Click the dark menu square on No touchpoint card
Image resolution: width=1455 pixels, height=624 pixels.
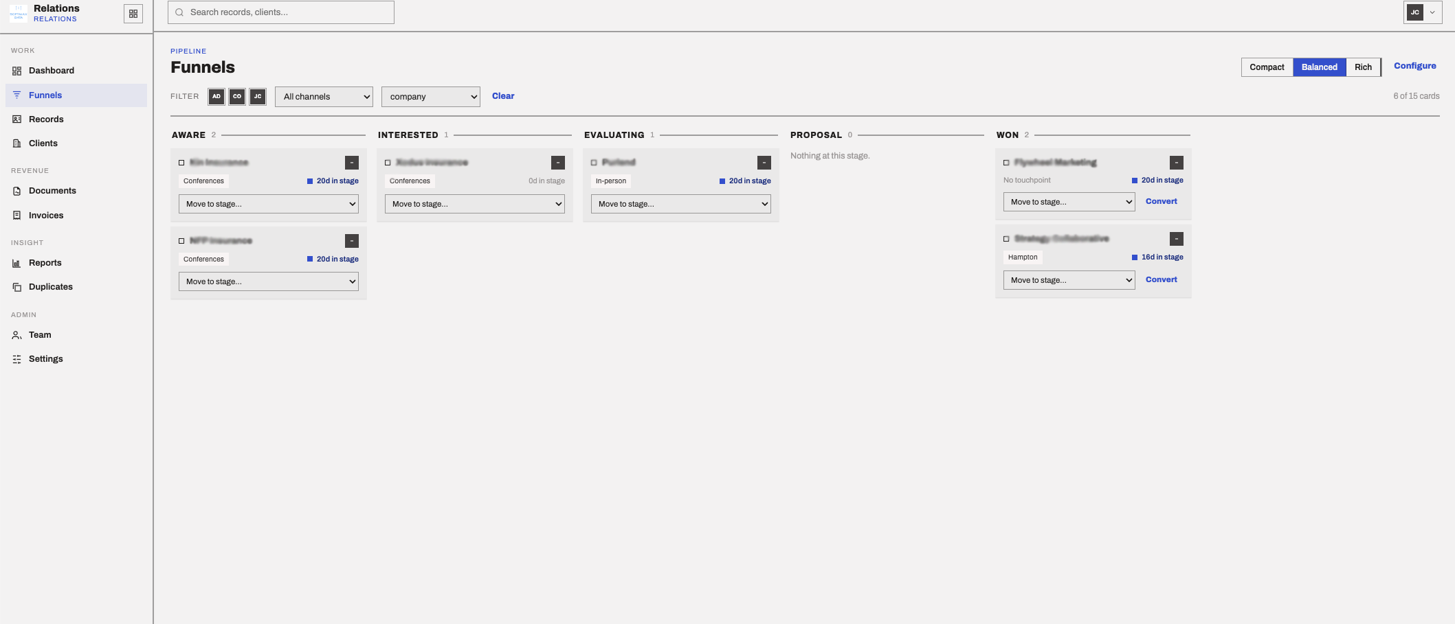point(1177,163)
